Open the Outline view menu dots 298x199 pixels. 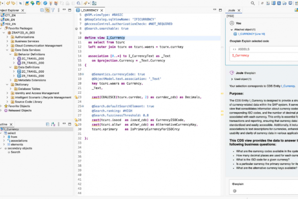59,125
